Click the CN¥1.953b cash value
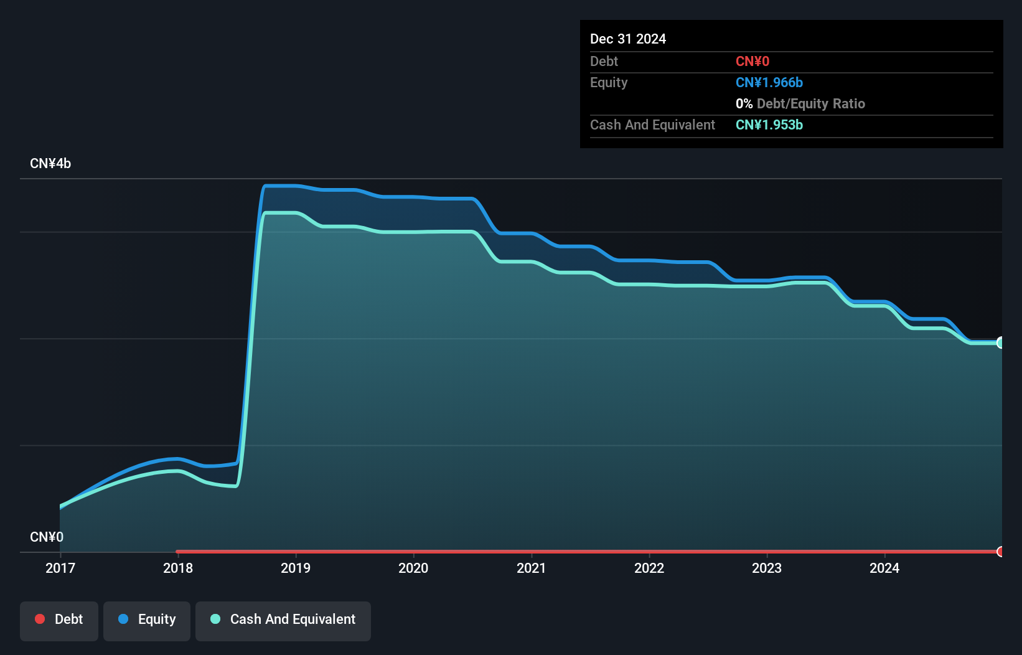This screenshot has height=655, width=1022. pos(769,125)
